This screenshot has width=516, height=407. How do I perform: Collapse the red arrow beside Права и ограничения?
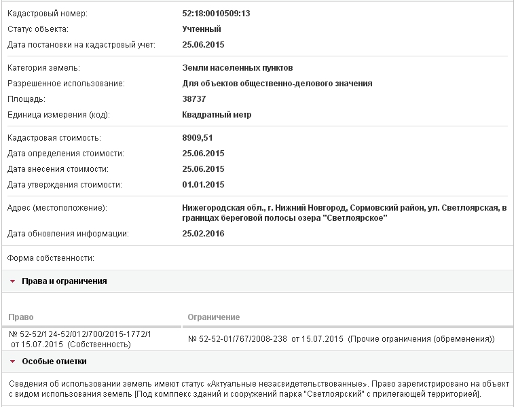(13, 281)
